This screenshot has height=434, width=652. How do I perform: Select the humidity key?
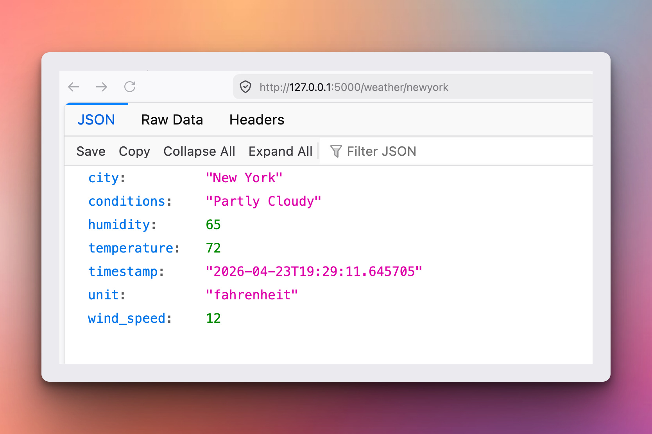(119, 225)
